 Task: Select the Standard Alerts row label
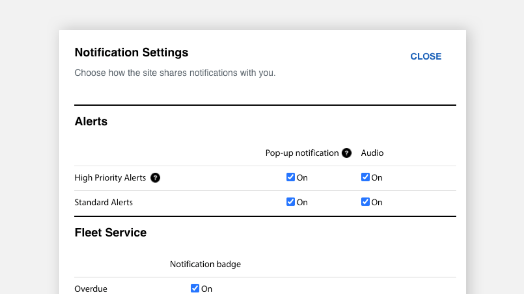103,202
